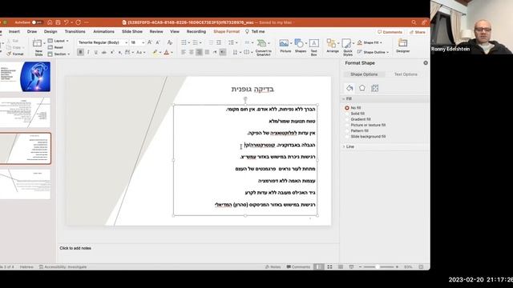
Task: Open the Insert ribbon tab
Action: [14, 32]
